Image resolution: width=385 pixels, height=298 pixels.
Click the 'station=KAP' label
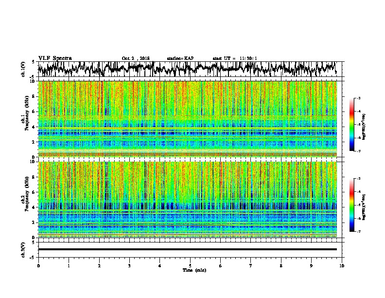(180, 58)
